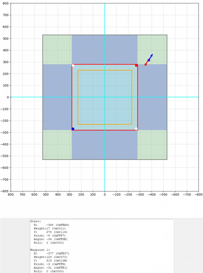
Task: Click the Start Height 17 line
Action: point(50,228)
